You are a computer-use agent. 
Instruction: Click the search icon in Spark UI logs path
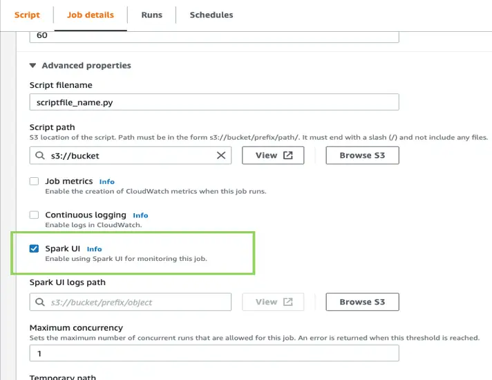40,302
